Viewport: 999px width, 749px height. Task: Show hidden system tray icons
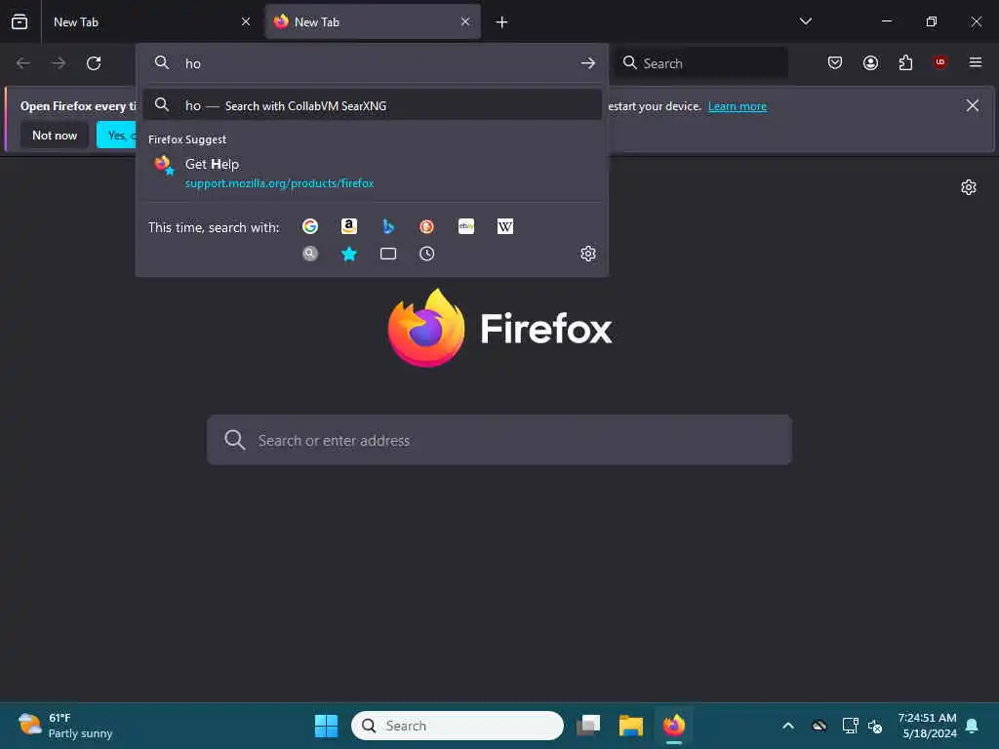[788, 726]
